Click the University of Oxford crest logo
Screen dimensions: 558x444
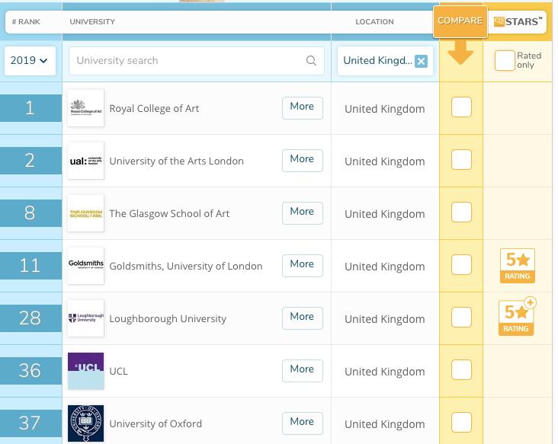[85, 423]
